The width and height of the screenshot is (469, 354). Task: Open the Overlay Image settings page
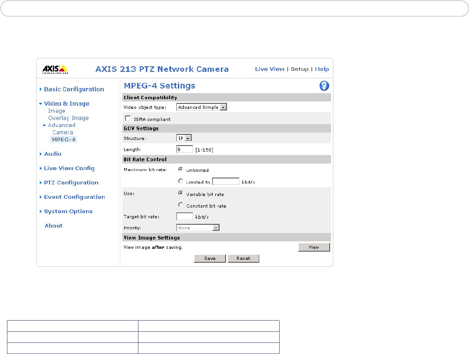click(68, 118)
